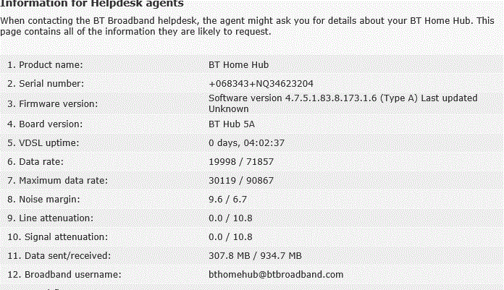
Task: Click the bthomehub@btbroadband.com username
Action: click(x=276, y=275)
